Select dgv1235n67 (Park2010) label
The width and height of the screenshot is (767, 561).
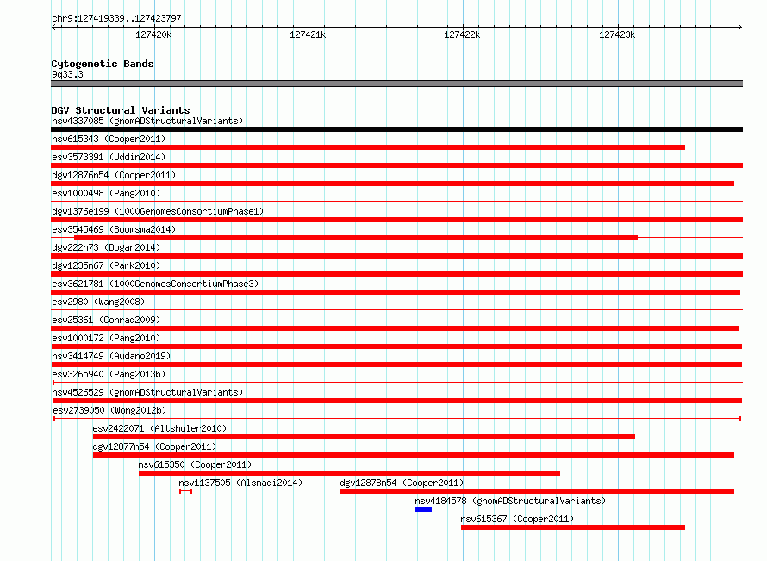point(106,265)
